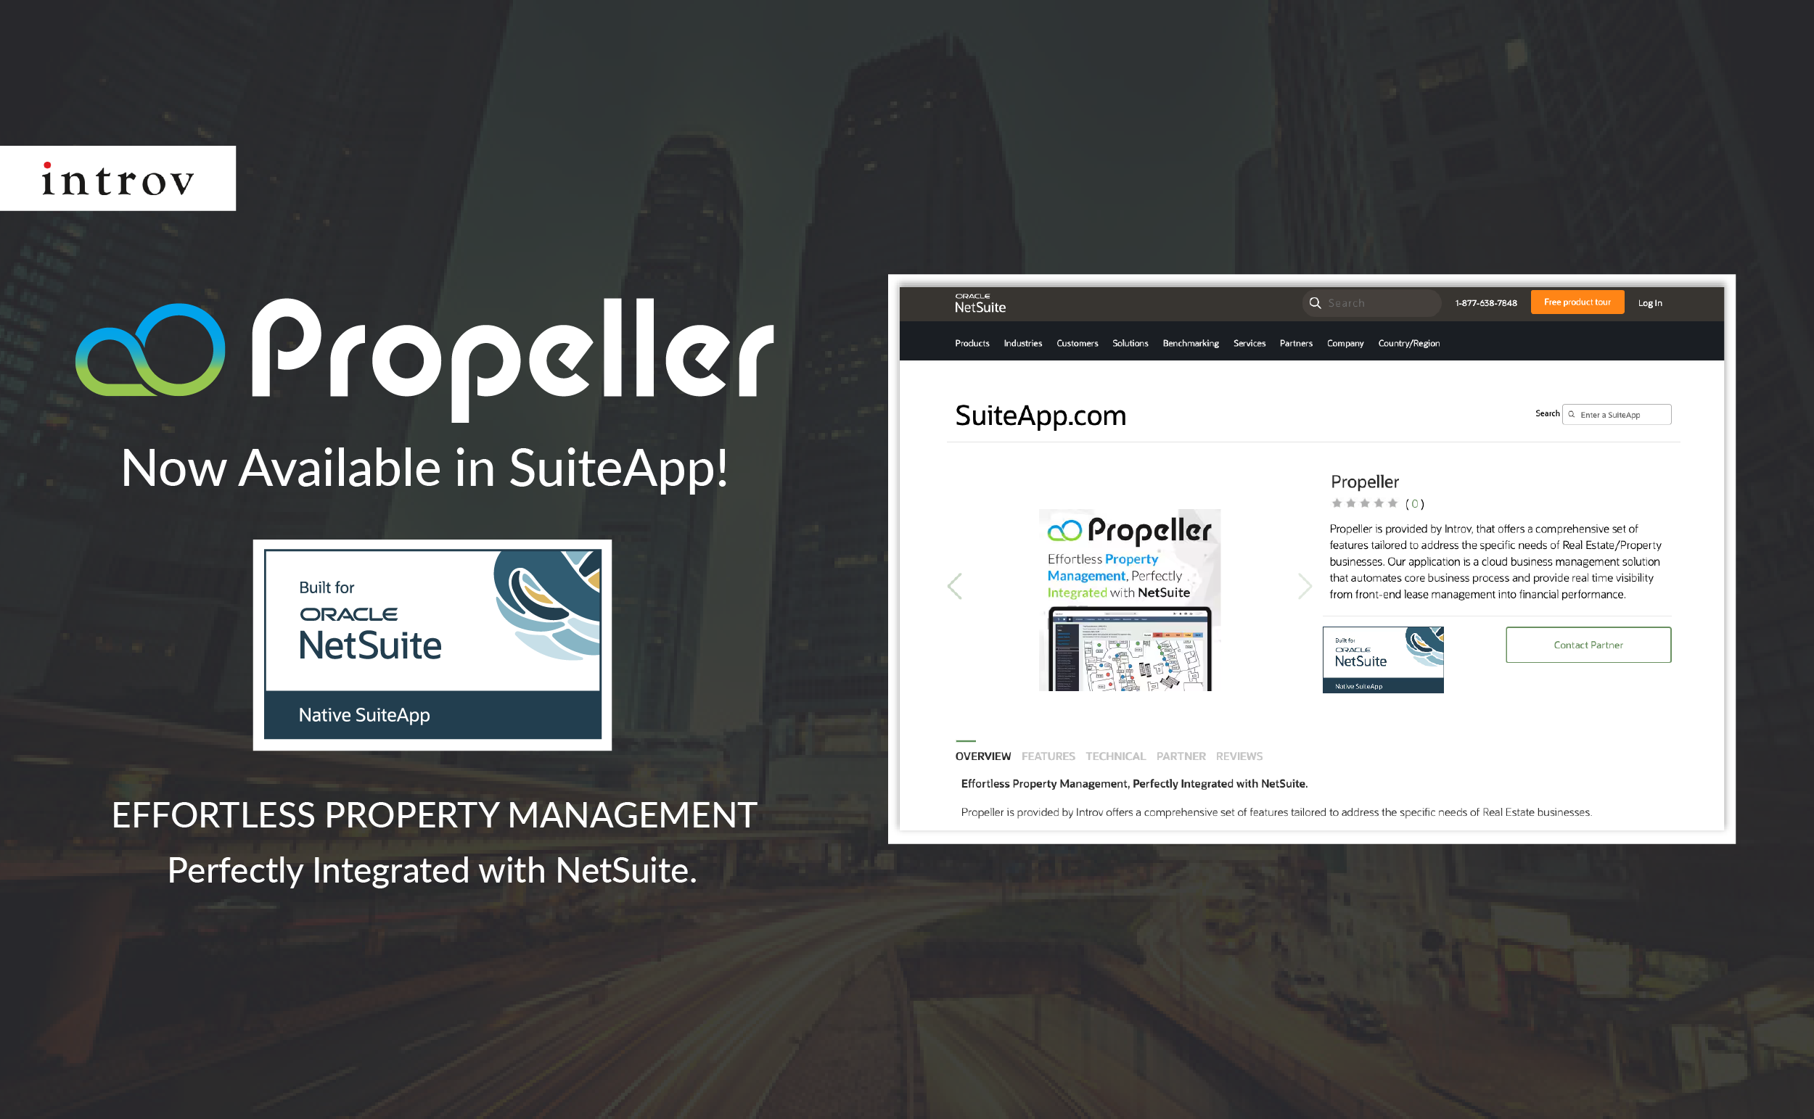
Task: Click the Contact Partner button
Action: [1586, 644]
